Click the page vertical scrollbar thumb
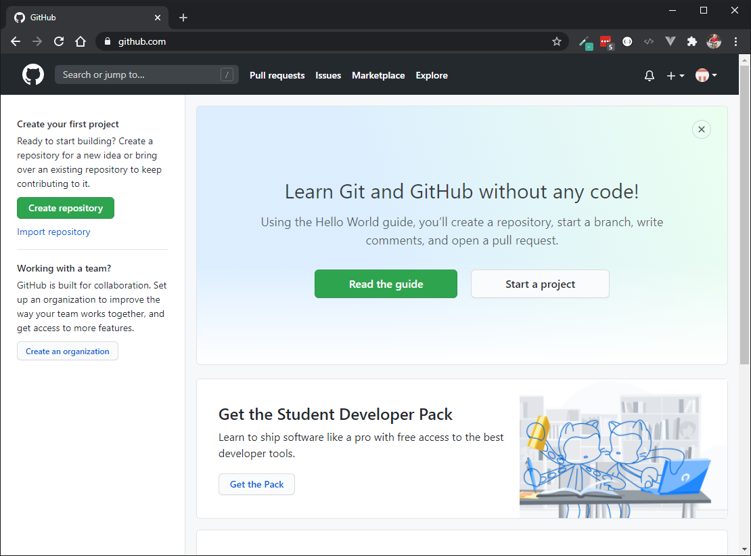The width and height of the screenshot is (751, 556). [744, 215]
